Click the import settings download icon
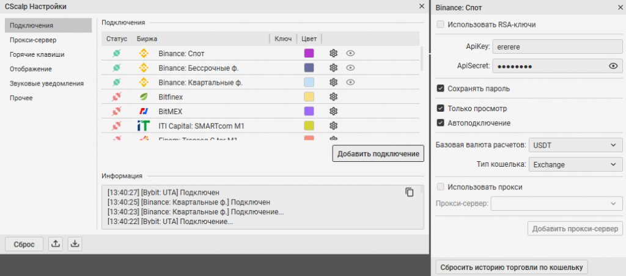 75,244
